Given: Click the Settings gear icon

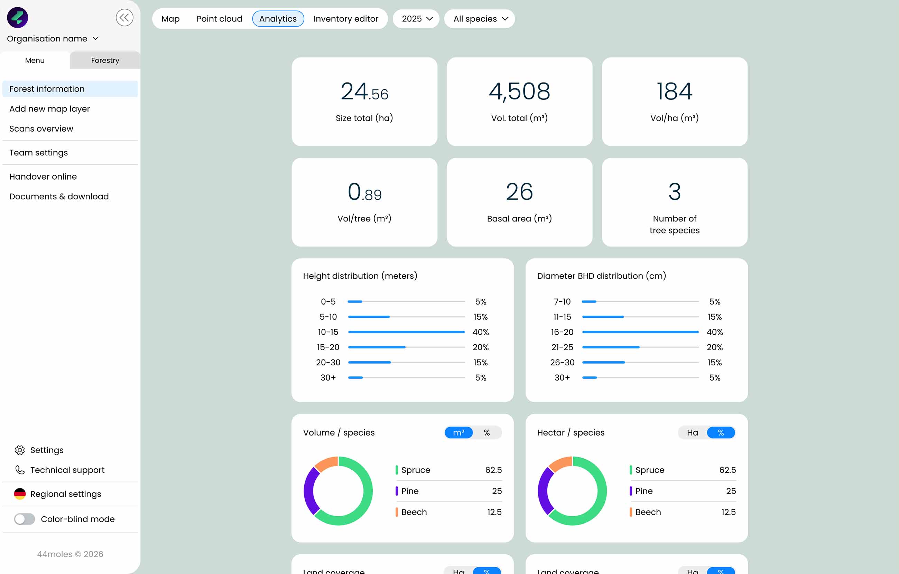Looking at the screenshot, I should tap(20, 450).
